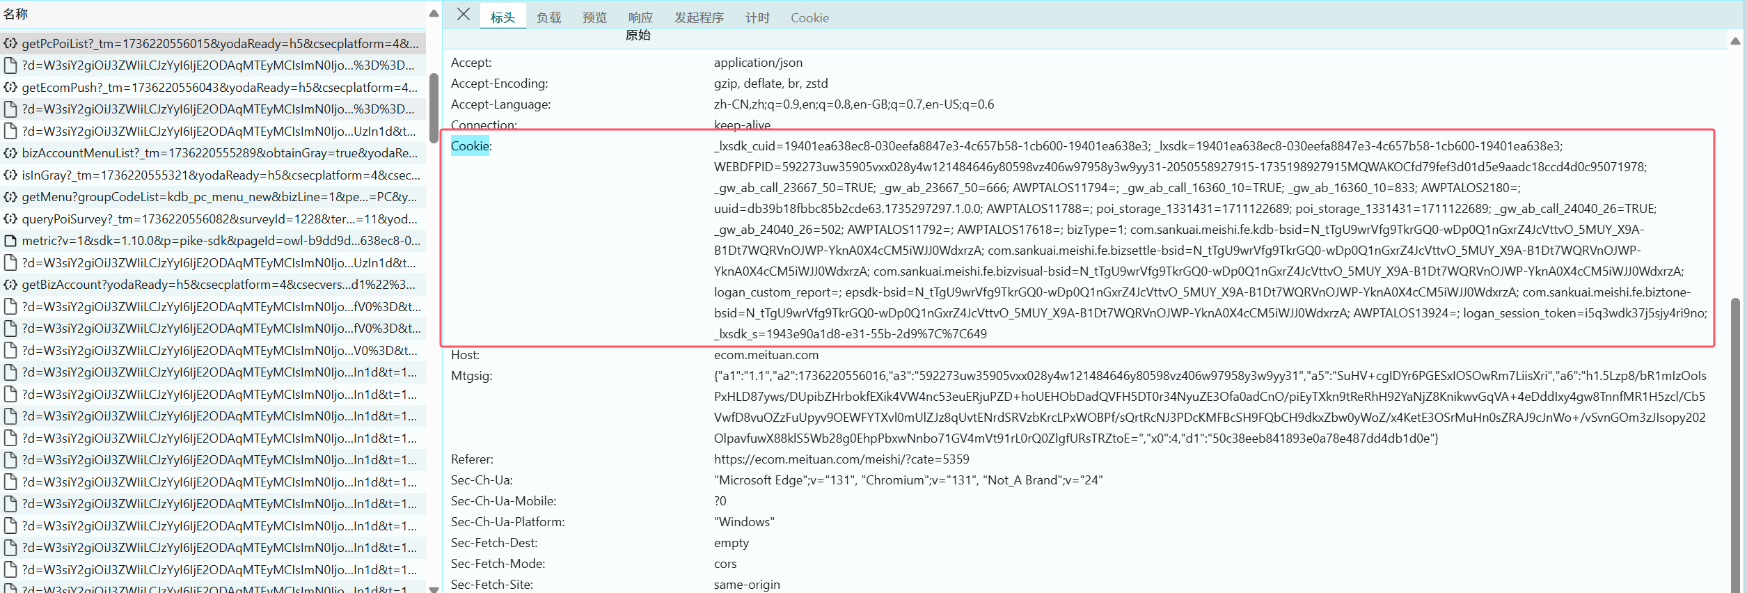Click the ecom.meituan.com host value

point(766,355)
